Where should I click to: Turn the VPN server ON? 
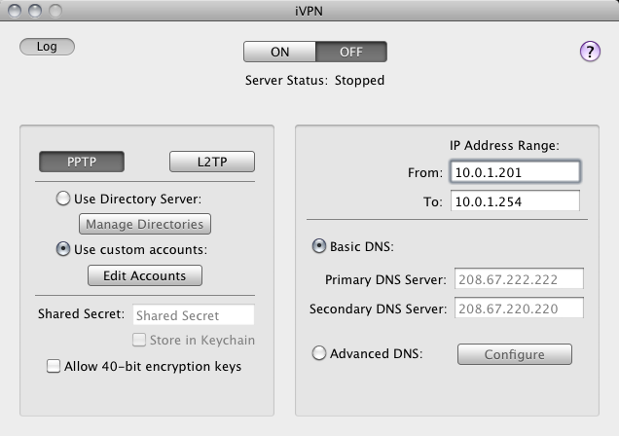click(x=279, y=52)
